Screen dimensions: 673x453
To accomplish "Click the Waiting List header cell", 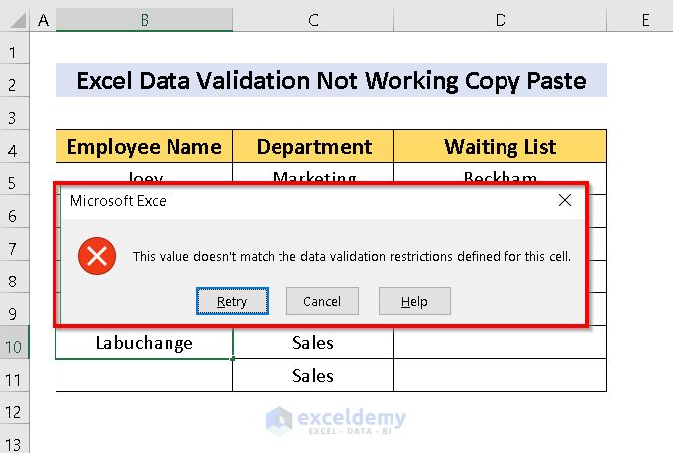I will click(x=500, y=147).
